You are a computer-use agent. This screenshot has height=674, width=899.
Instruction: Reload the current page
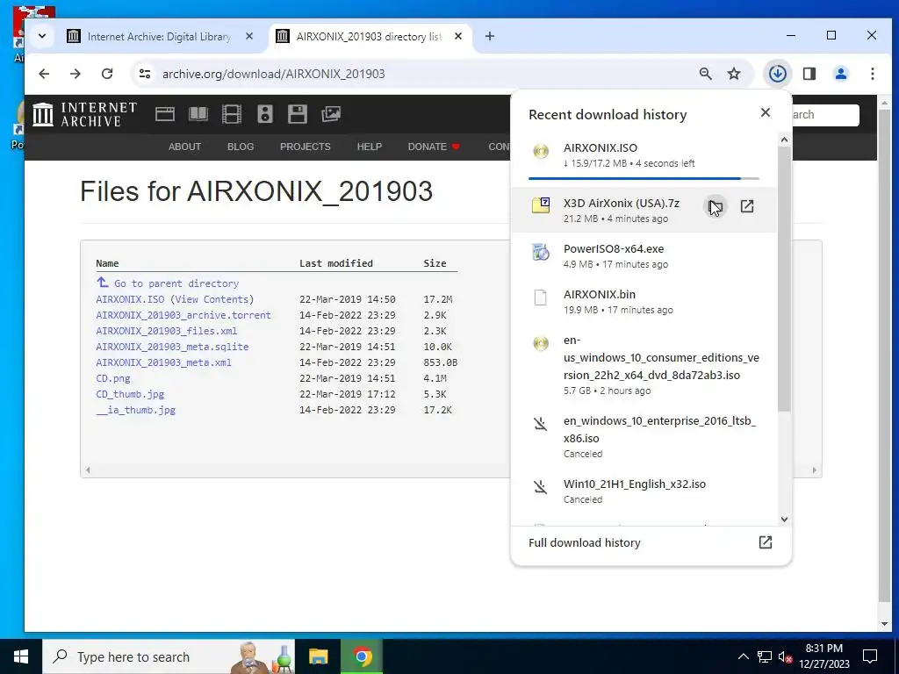click(x=107, y=74)
